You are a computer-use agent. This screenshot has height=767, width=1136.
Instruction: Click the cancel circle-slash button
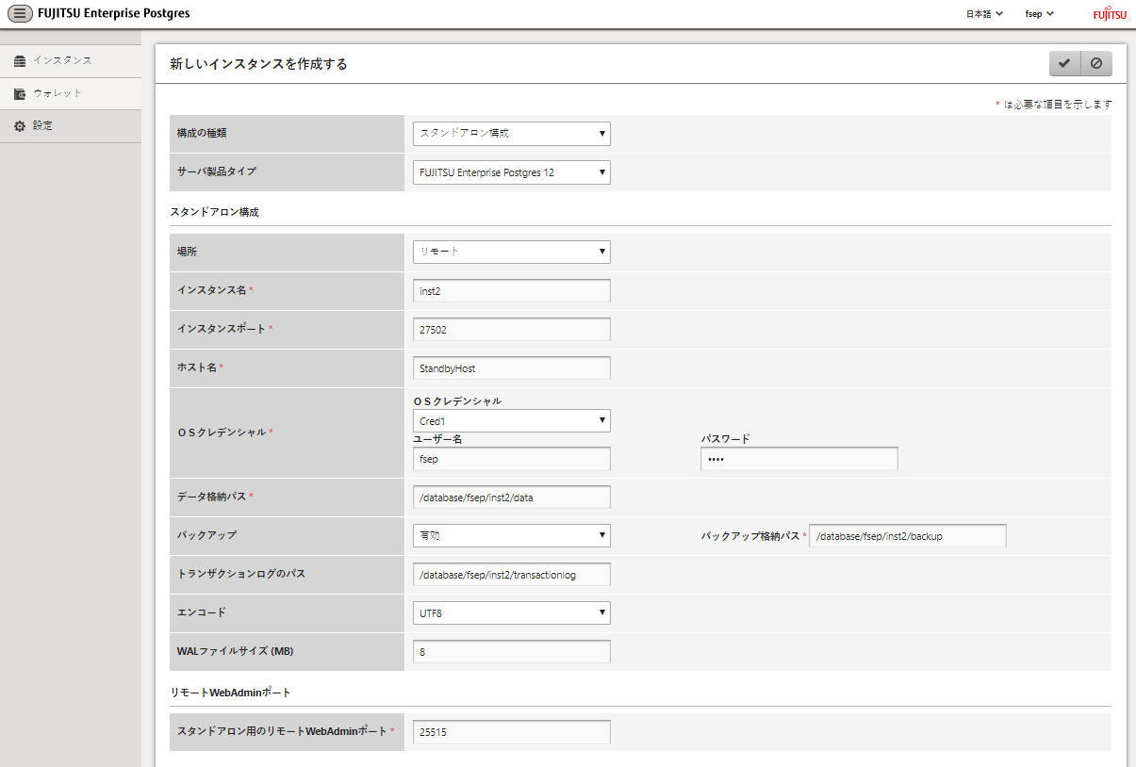click(x=1095, y=63)
